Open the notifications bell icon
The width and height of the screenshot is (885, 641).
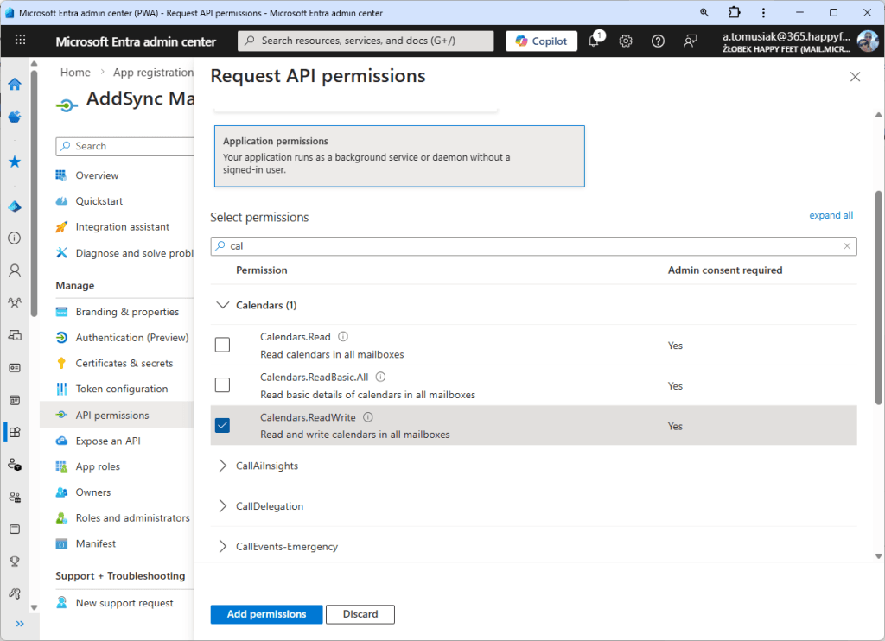pos(594,41)
